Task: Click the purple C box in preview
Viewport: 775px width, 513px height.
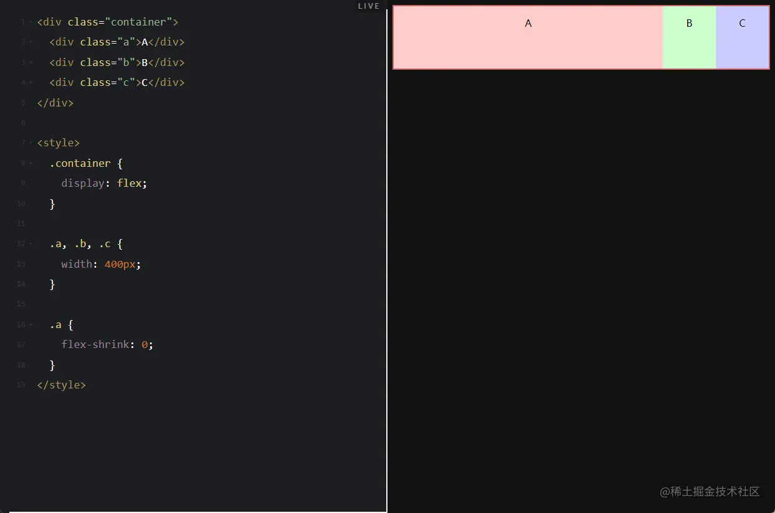Action: pyautogui.click(x=742, y=37)
